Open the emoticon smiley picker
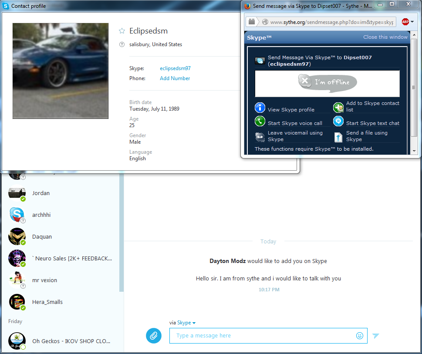Image resolution: width=422 pixels, height=354 pixels. tap(360, 336)
